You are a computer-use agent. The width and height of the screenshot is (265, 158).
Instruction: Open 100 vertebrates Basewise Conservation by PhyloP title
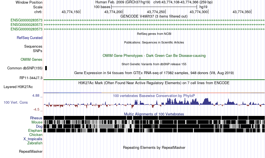tap(154, 96)
